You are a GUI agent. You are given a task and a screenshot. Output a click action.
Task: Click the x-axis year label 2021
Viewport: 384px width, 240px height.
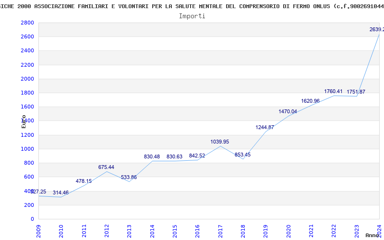(x=311, y=231)
